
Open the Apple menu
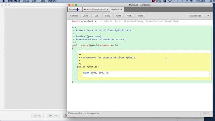3,1
